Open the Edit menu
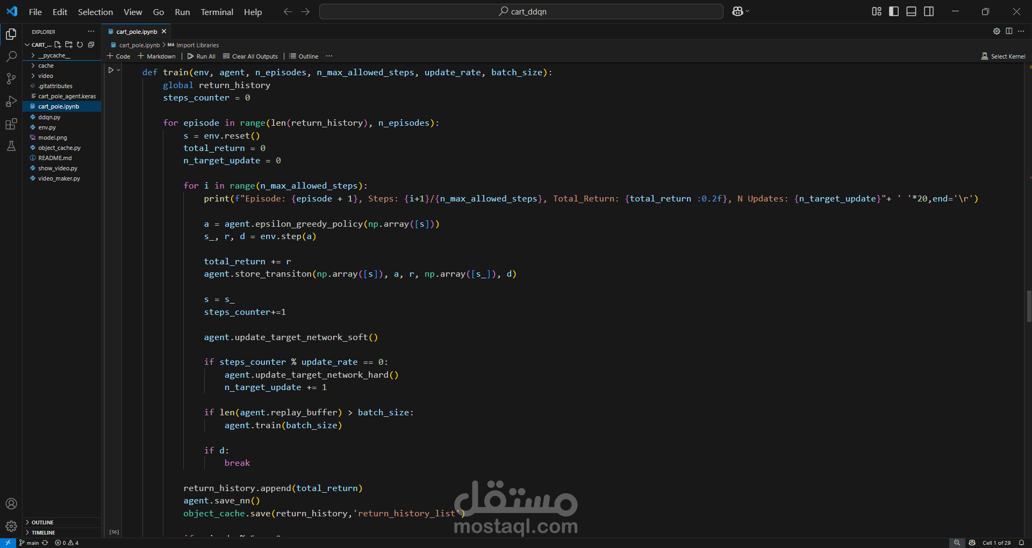 click(x=60, y=12)
